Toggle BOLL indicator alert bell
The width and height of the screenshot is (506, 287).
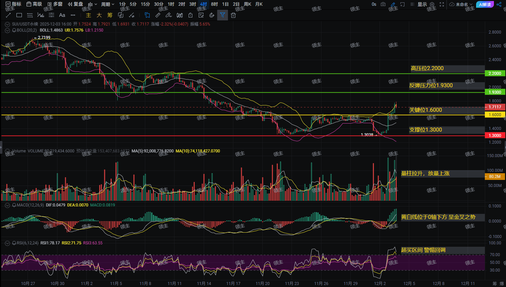click(x=14, y=30)
